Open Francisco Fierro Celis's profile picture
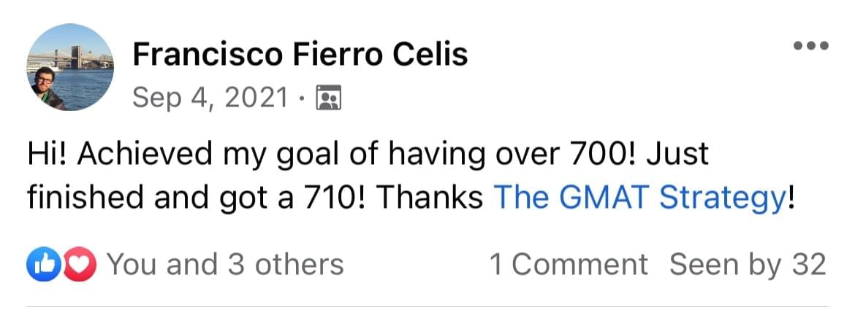The height and width of the screenshot is (310, 855). click(x=70, y=67)
